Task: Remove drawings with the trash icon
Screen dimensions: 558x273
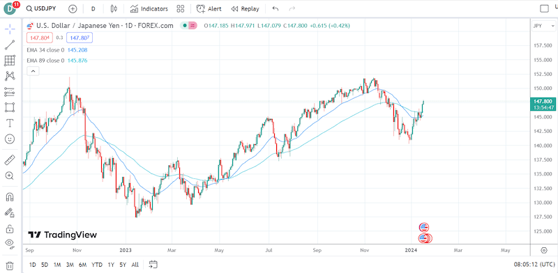Action: 10,265
